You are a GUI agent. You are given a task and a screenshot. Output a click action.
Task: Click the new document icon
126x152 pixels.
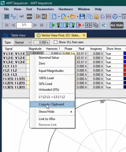[x=54, y=17]
